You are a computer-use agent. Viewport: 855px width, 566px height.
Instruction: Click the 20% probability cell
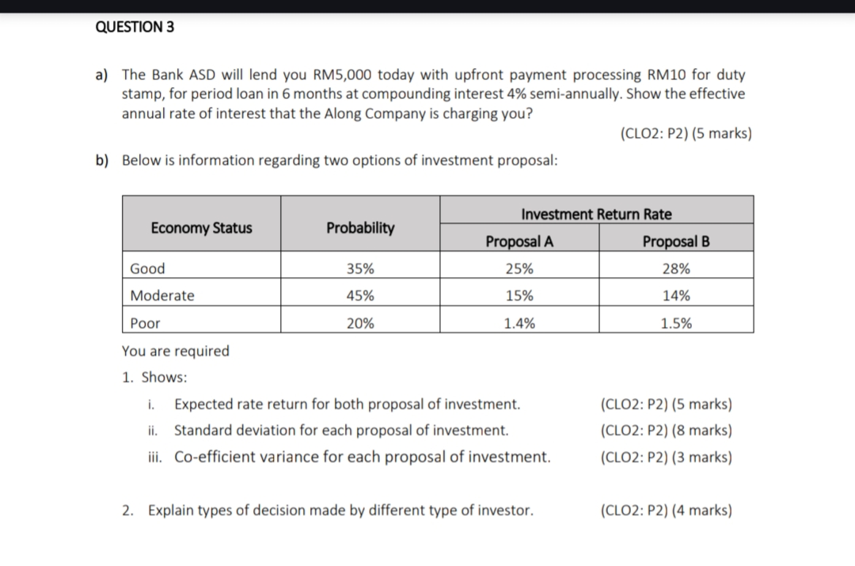(360, 323)
